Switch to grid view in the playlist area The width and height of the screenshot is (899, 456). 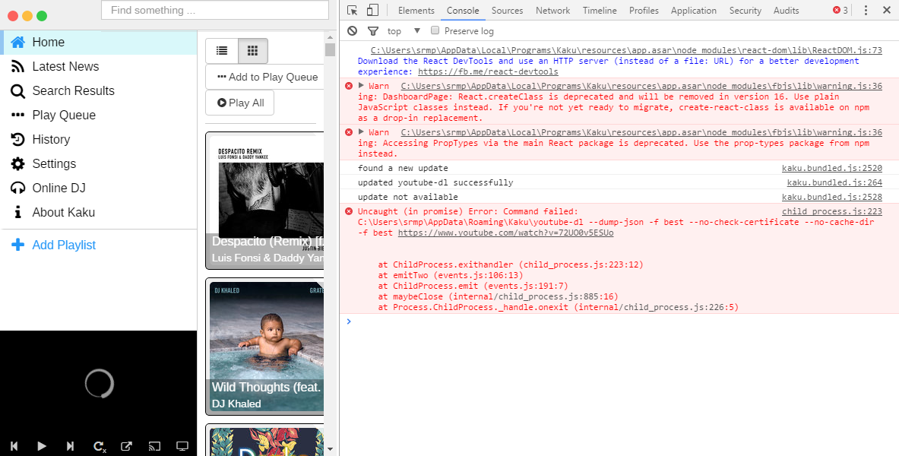click(252, 50)
